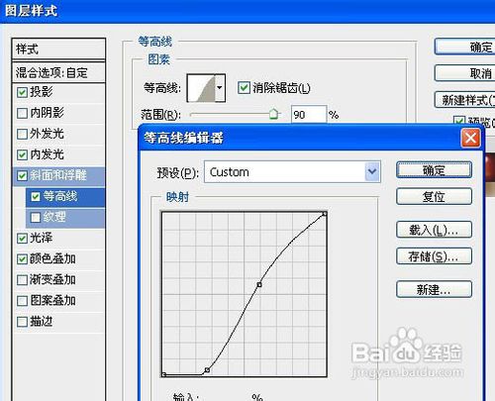
Task: Click the 范围 slider thumb
Action: point(273,114)
